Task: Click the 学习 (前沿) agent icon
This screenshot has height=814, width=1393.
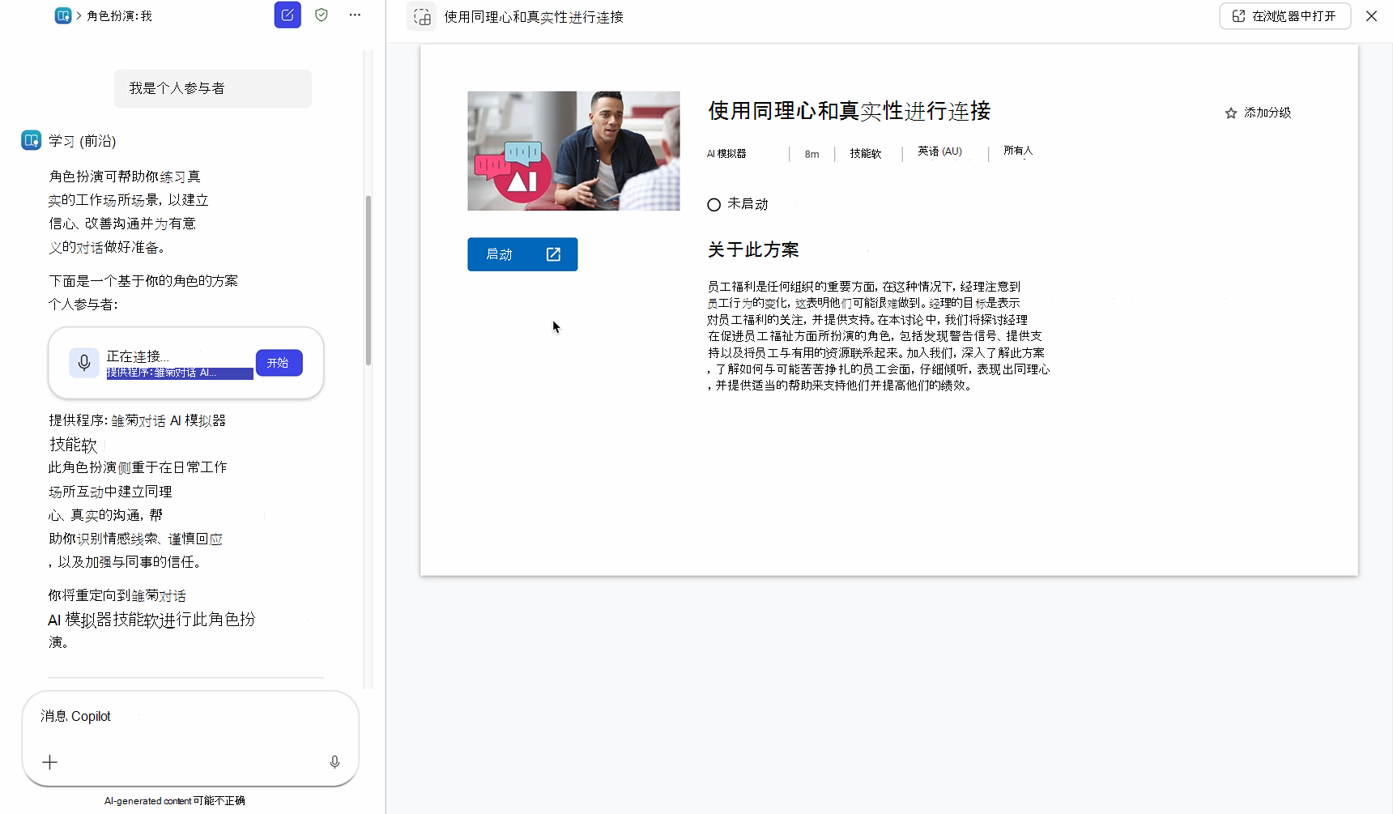Action: tap(31, 140)
